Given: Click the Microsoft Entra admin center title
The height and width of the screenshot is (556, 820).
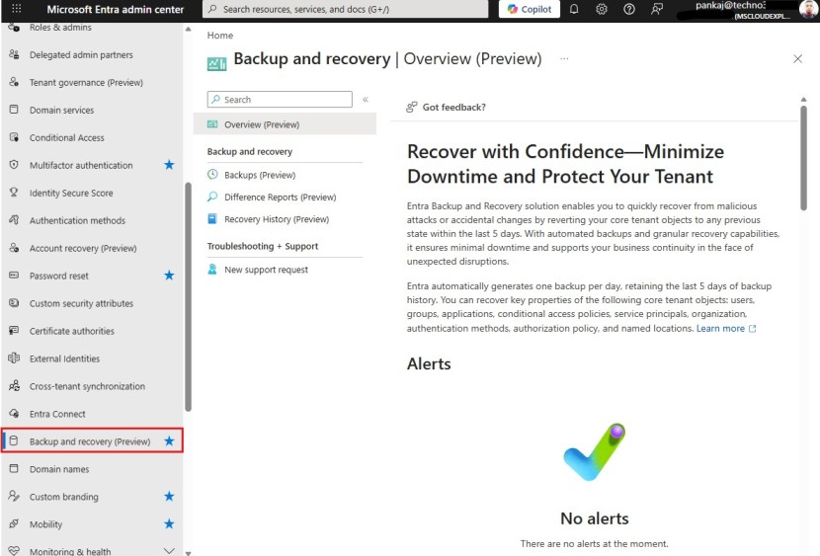Looking at the screenshot, I should (x=115, y=9).
